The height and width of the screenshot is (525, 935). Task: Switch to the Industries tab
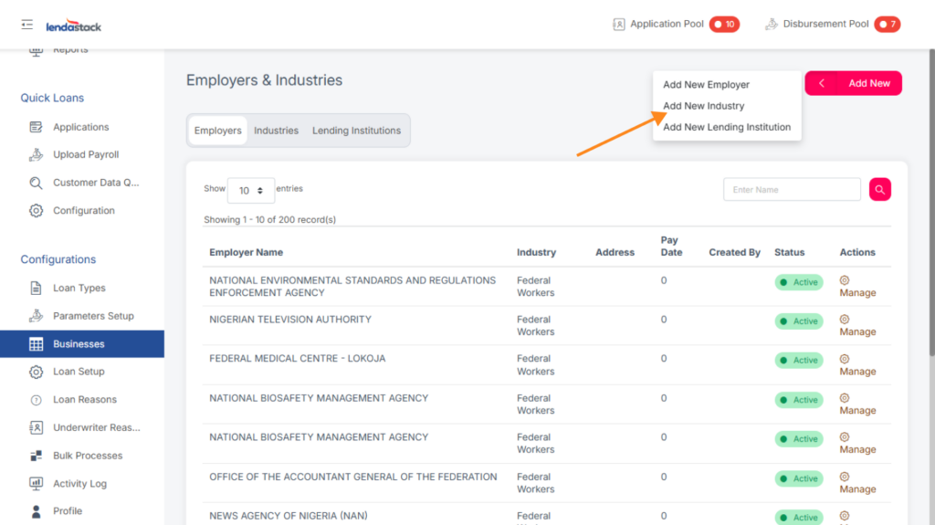click(x=276, y=131)
